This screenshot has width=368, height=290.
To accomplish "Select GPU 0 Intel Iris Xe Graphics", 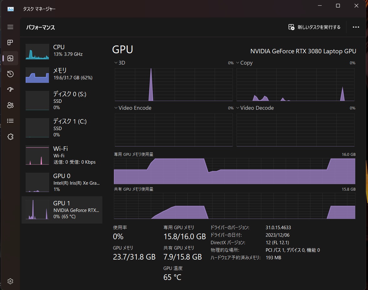I will pyautogui.click(x=62, y=182).
